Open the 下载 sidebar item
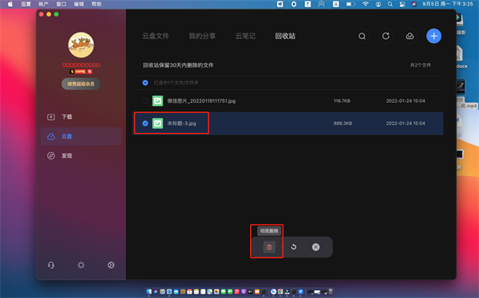The width and height of the screenshot is (479, 298). tap(81, 116)
